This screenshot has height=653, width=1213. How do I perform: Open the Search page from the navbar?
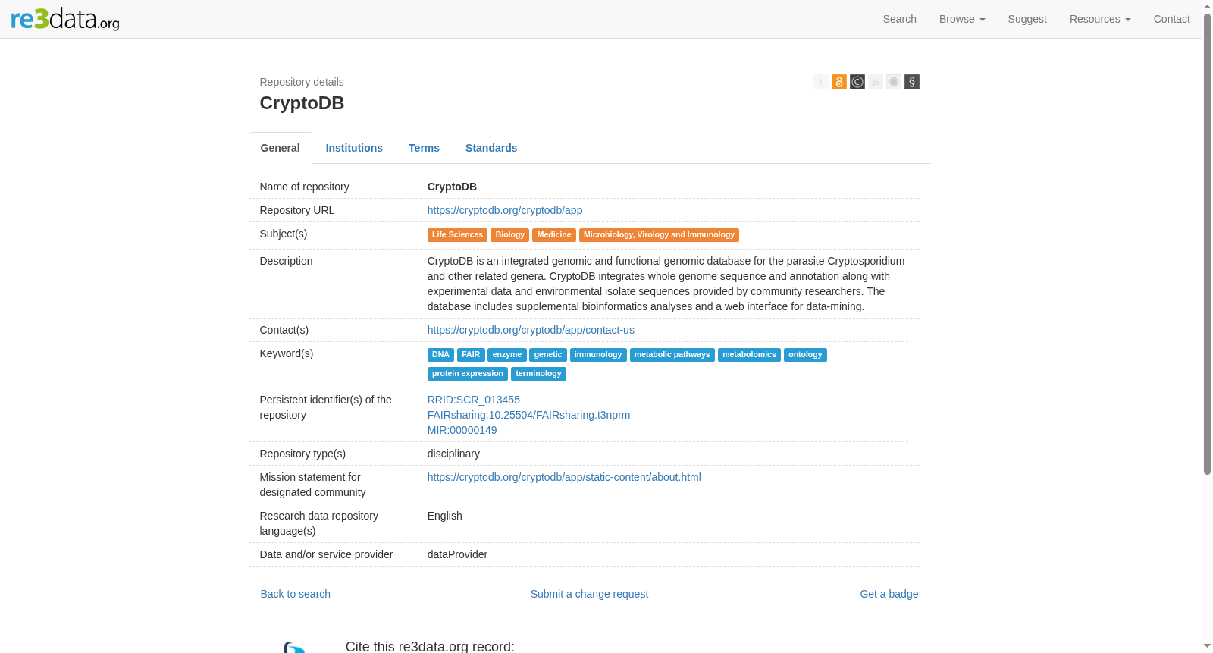click(x=900, y=19)
